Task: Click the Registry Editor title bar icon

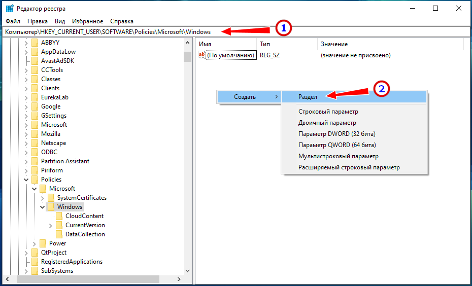Action: tap(10, 9)
